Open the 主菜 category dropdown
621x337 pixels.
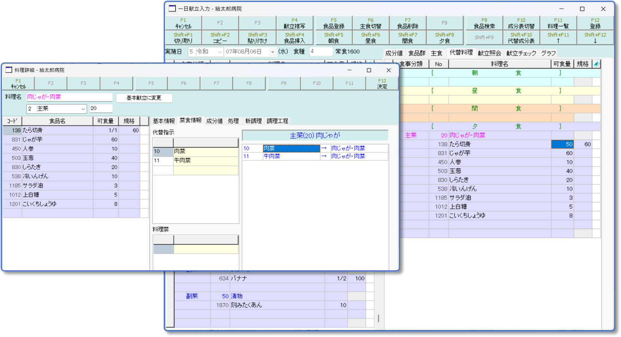click(x=83, y=109)
